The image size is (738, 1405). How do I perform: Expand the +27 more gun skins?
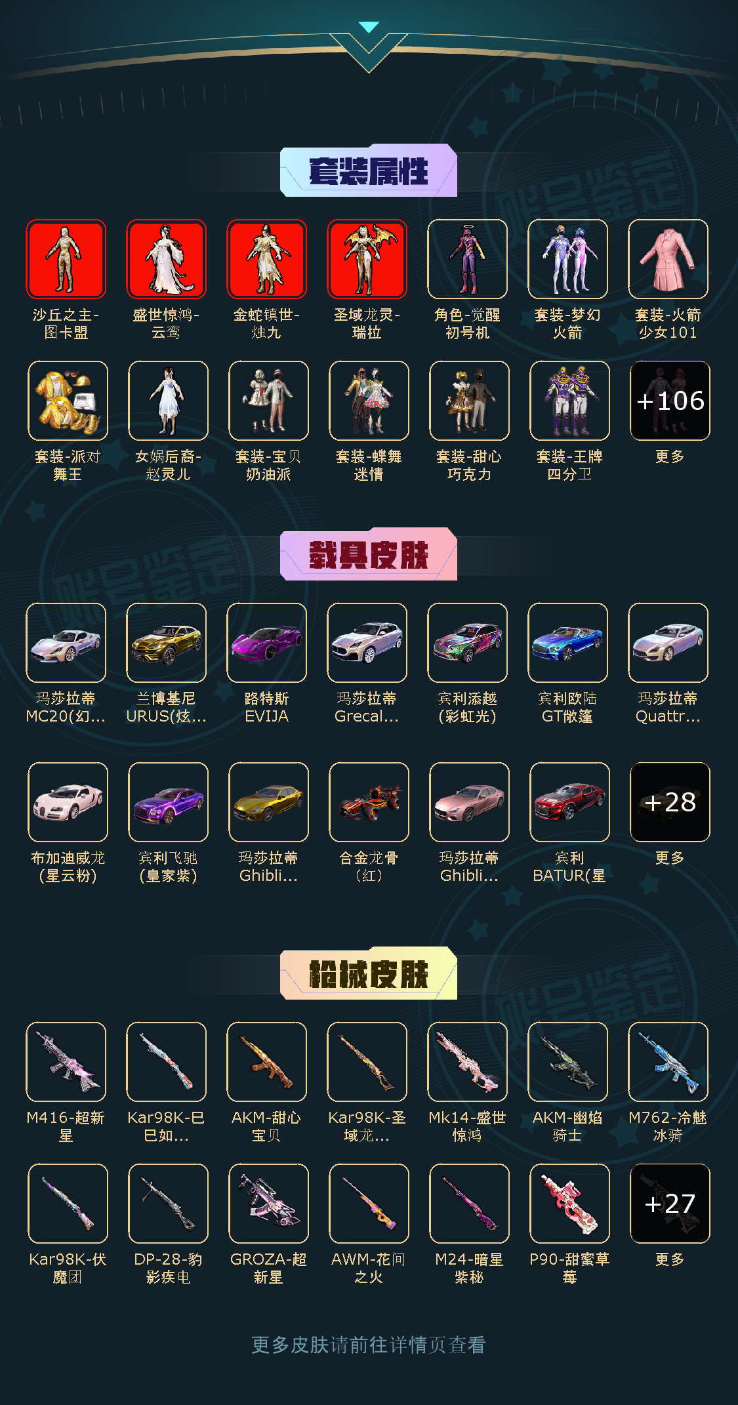[670, 1204]
